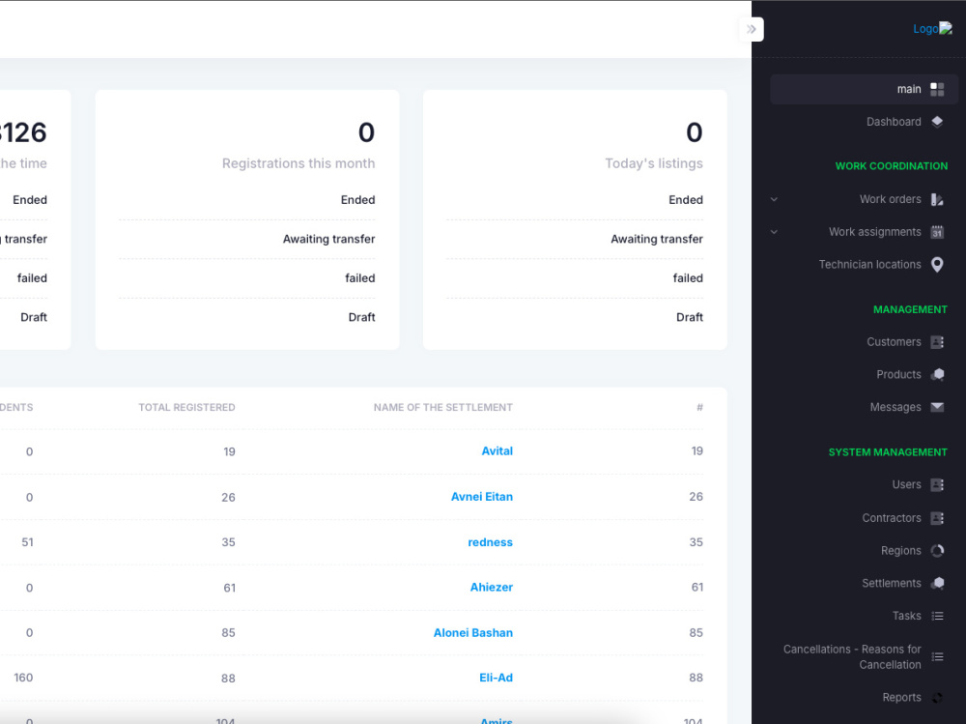Screen dimensions: 966x724
Task: Collapse the sidebar with the double-chevron button
Action: coord(751,29)
